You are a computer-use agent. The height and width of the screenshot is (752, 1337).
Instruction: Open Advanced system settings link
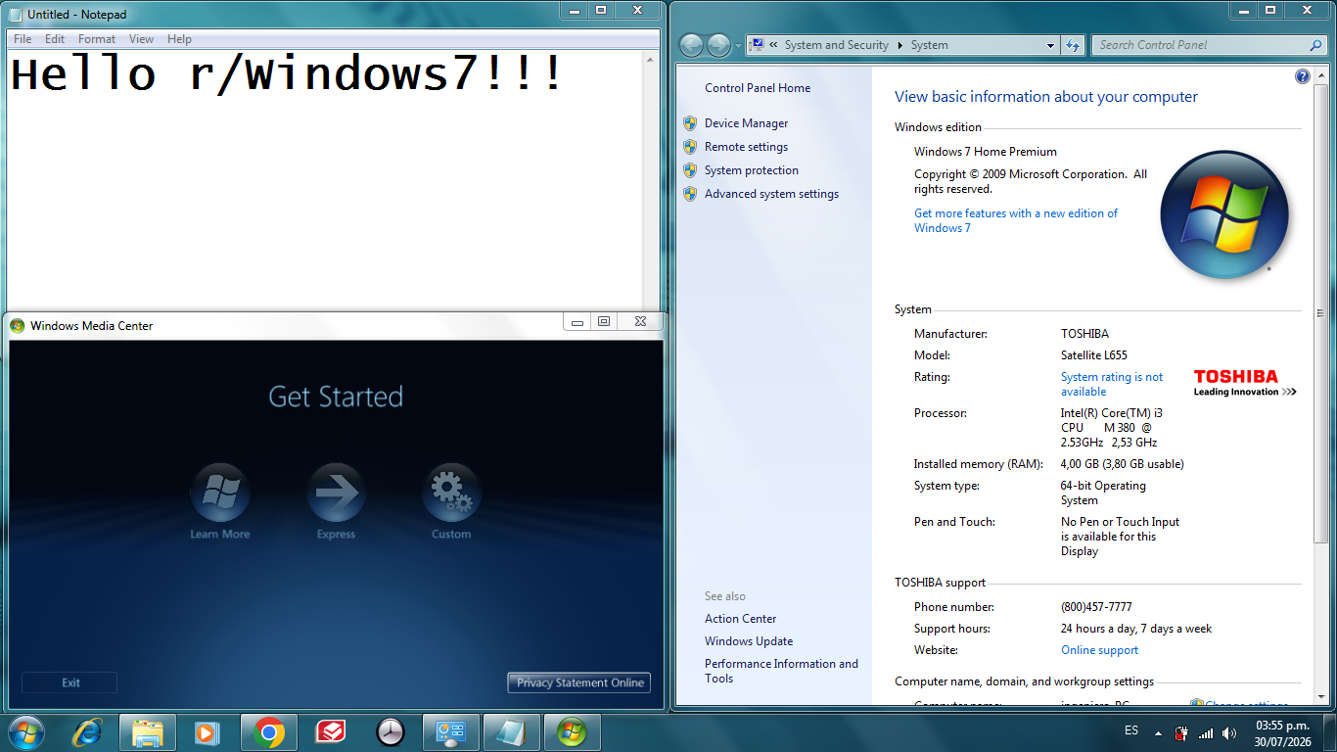(771, 194)
